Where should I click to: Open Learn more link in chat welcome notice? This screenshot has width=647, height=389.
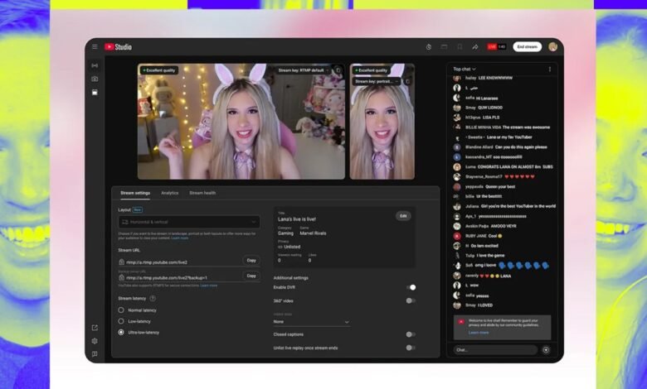click(479, 333)
